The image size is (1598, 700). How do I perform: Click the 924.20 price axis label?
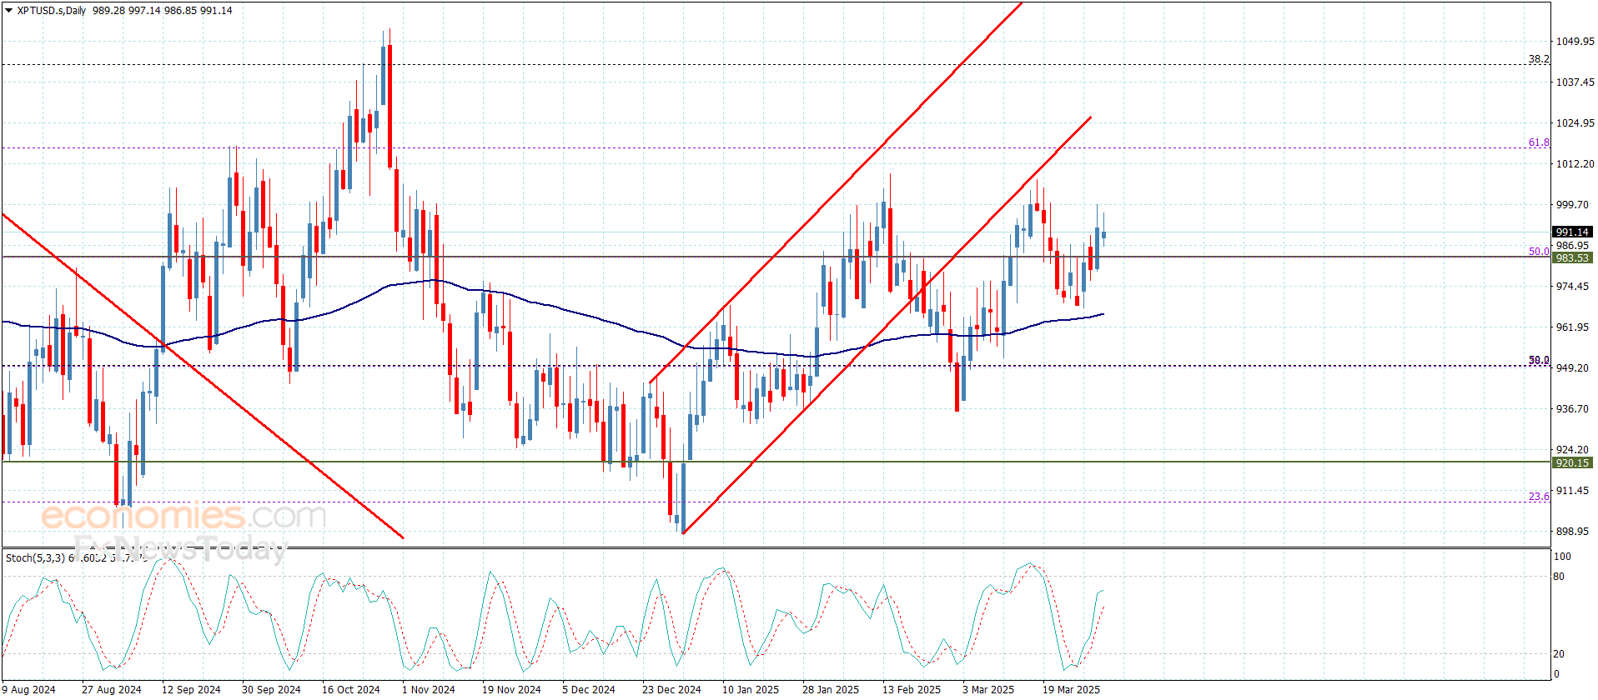coord(1572,450)
